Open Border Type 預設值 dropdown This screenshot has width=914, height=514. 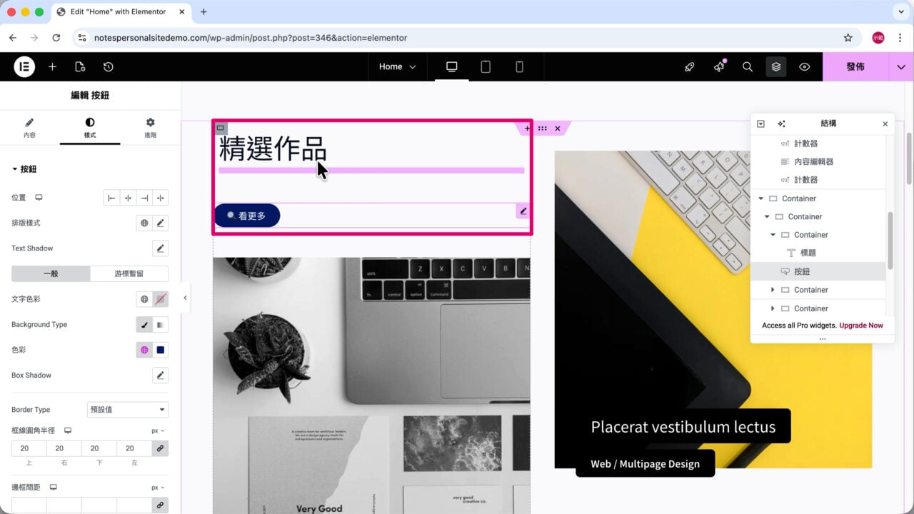128,410
